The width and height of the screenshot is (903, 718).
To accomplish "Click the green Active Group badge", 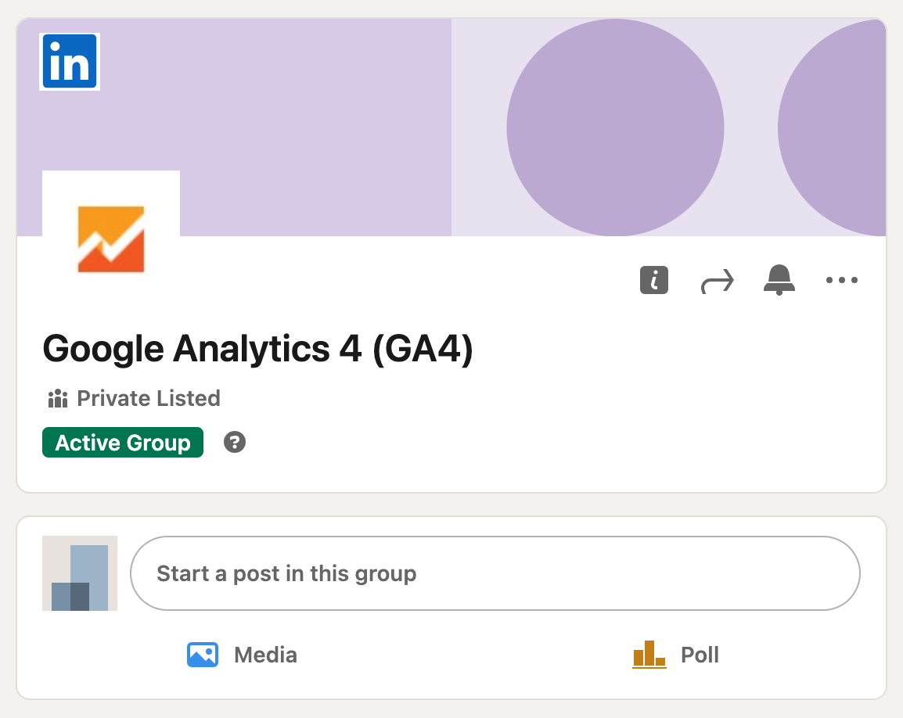I will 123,443.
